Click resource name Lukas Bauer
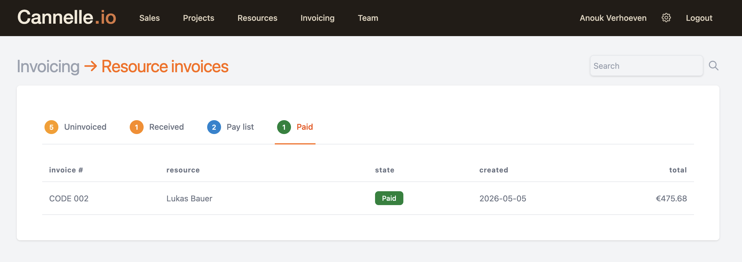The image size is (742, 262). 189,198
